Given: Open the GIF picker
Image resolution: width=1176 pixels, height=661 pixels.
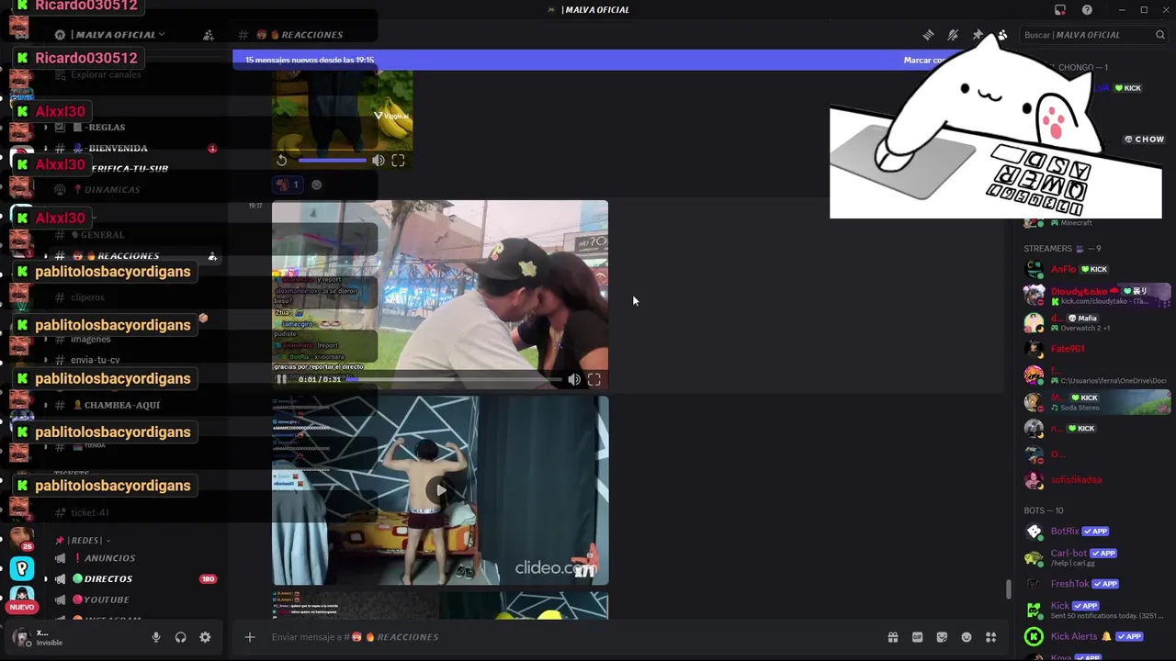Looking at the screenshot, I should pos(917,637).
